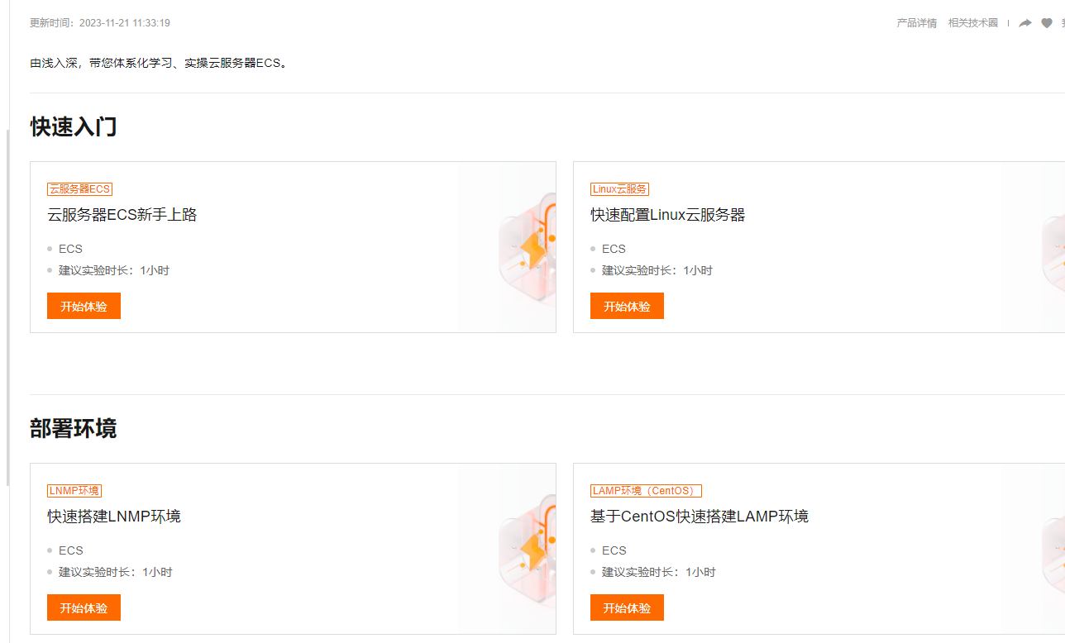This screenshot has width=1065, height=643.
Task: Start the 云服务器ECS新手上路 experience button
Action: point(84,306)
